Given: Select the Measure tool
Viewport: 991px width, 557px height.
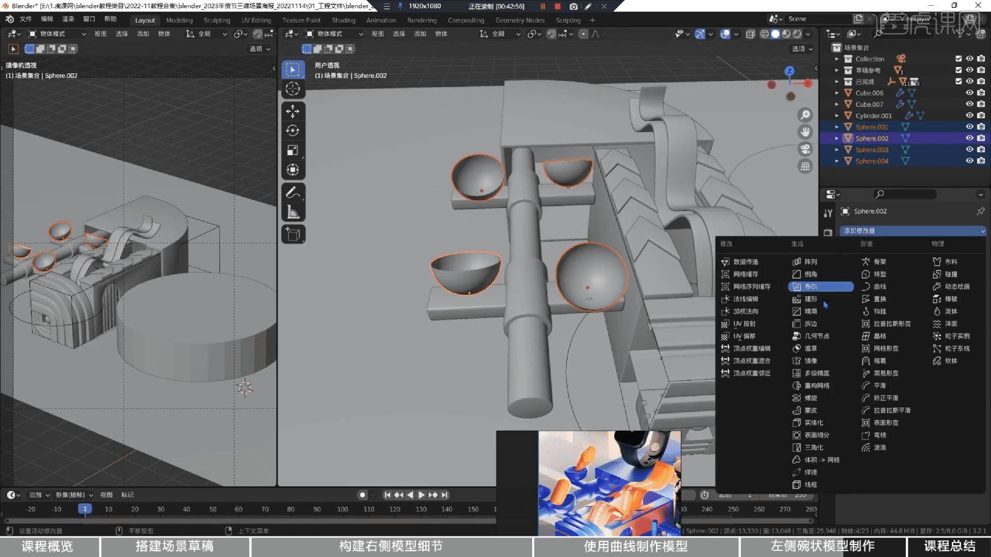Looking at the screenshot, I should tap(293, 212).
